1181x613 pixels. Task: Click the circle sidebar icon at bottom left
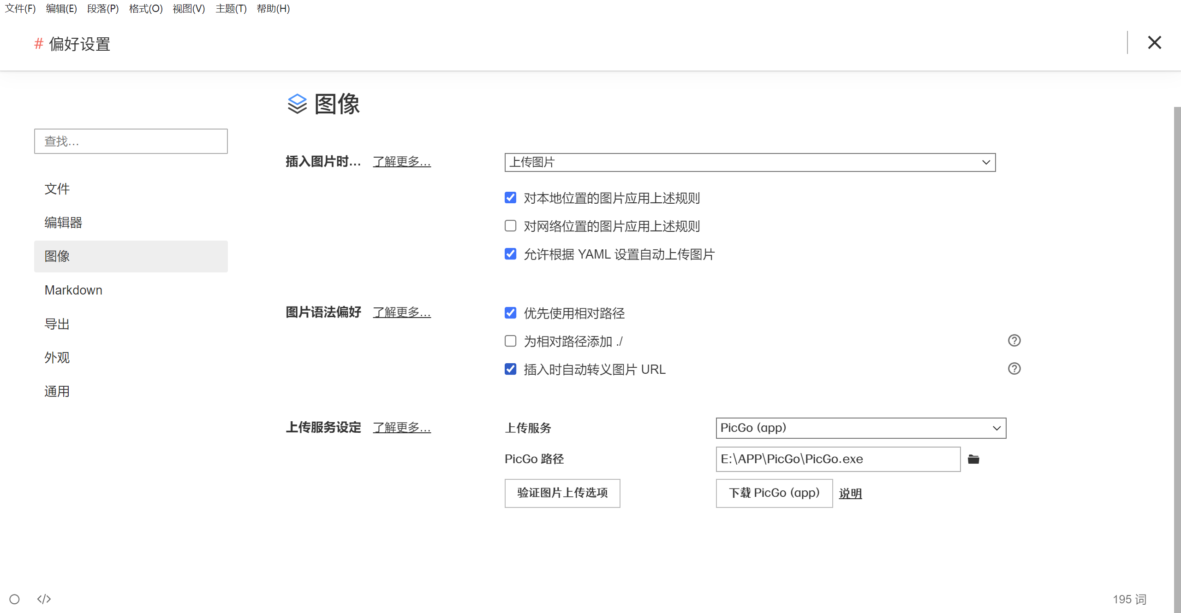(x=15, y=599)
